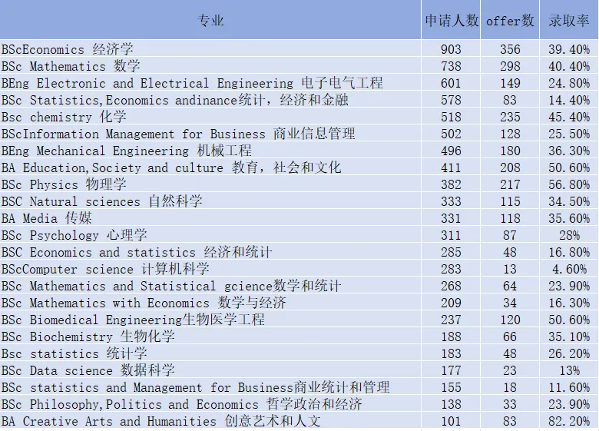Click the BSc Mathematics 数学 cell
This screenshot has height=431, width=599.
click(x=210, y=66)
